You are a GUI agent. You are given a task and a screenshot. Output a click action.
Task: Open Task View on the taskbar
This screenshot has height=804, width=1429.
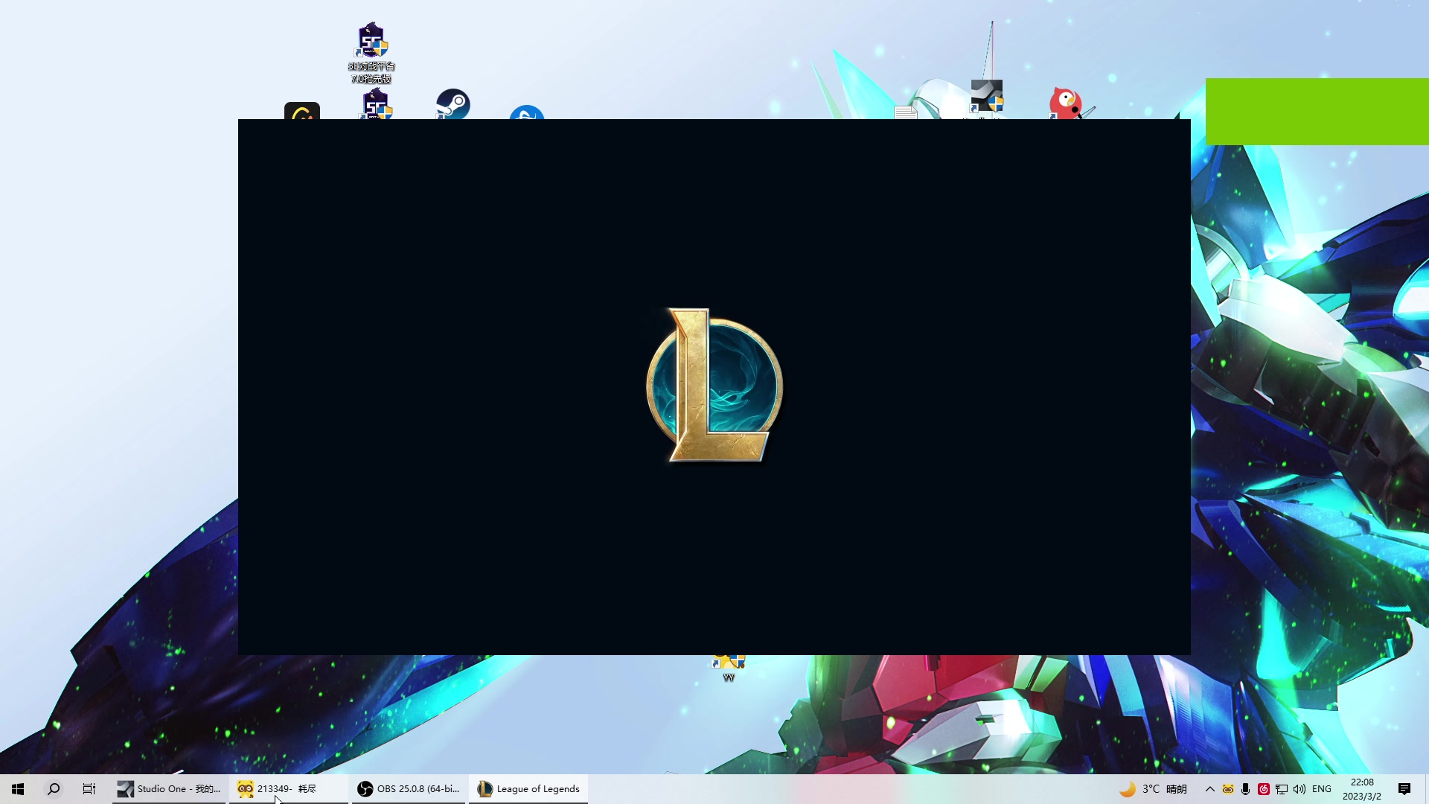pos(89,789)
